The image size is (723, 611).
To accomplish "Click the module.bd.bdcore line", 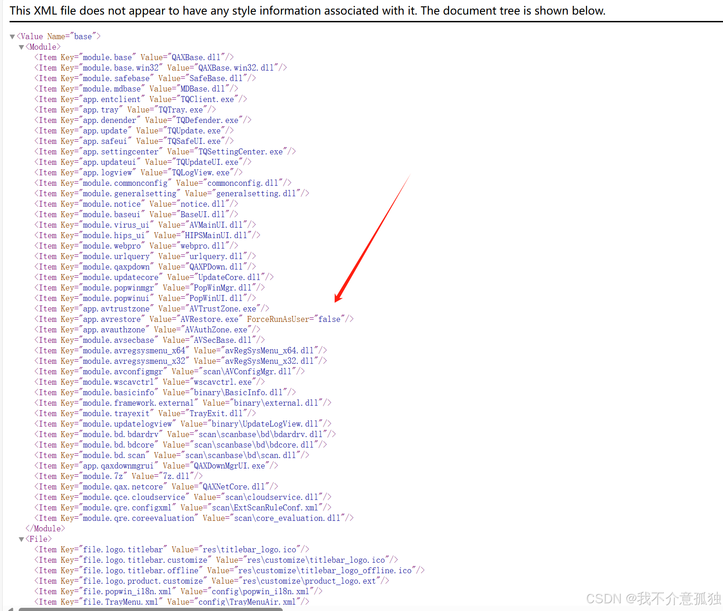I will [x=181, y=445].
